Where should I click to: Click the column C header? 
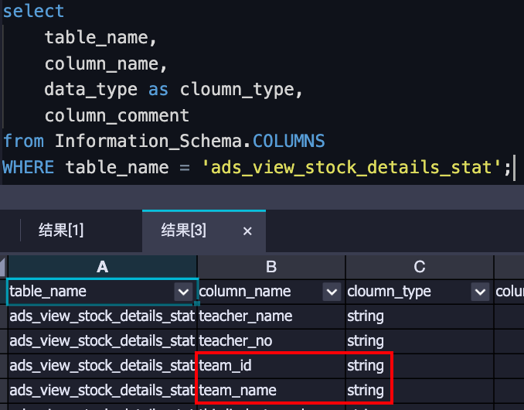tap(420, 267)
